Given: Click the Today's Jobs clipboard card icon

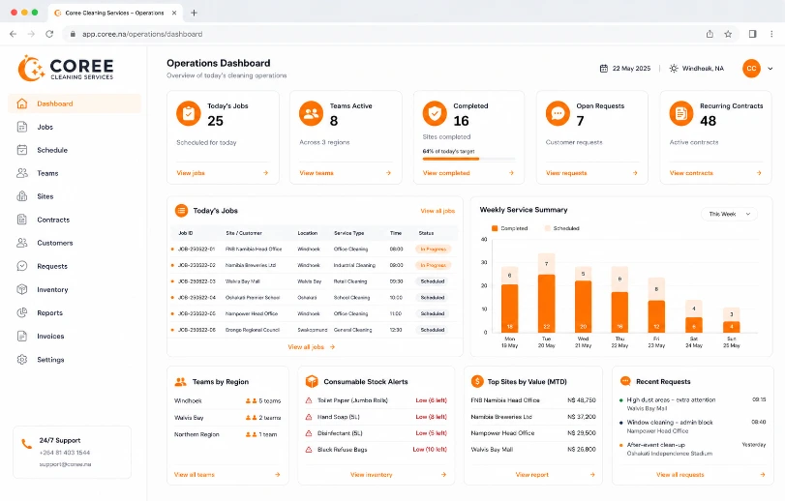Looking at the screenshot, I should pos(188,113).
